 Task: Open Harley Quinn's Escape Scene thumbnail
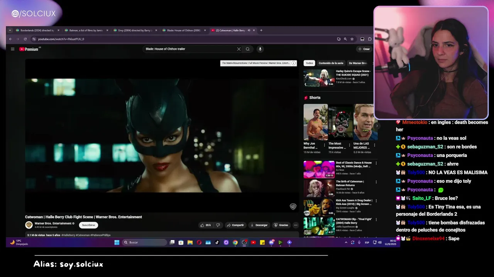click(319, 78)
